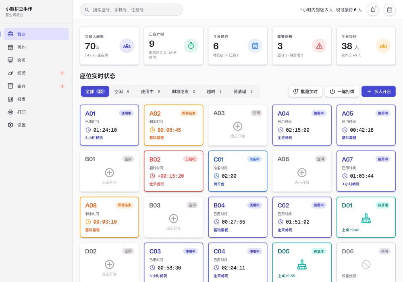The width and height of the screenshot is (403, 282).
Task: Click the orange clock icon on A08
Action: pyautogui.click(x=88, y=222)
